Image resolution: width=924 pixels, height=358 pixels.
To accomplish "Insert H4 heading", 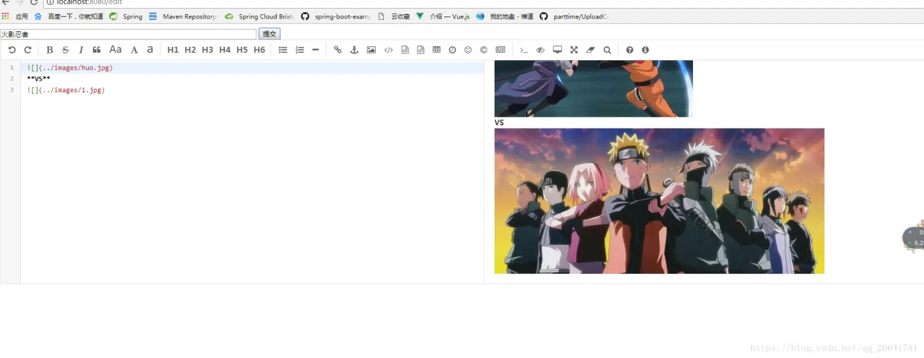I will click(225, 50).
